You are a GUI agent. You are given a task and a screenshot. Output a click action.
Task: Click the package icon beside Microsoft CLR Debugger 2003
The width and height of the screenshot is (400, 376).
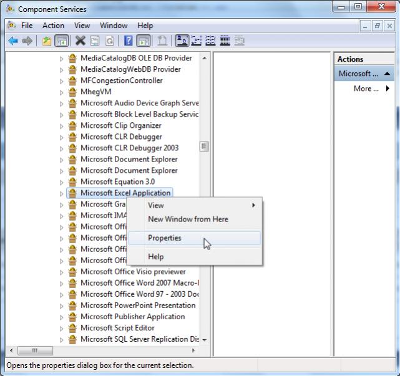click(x=72, y=148)
